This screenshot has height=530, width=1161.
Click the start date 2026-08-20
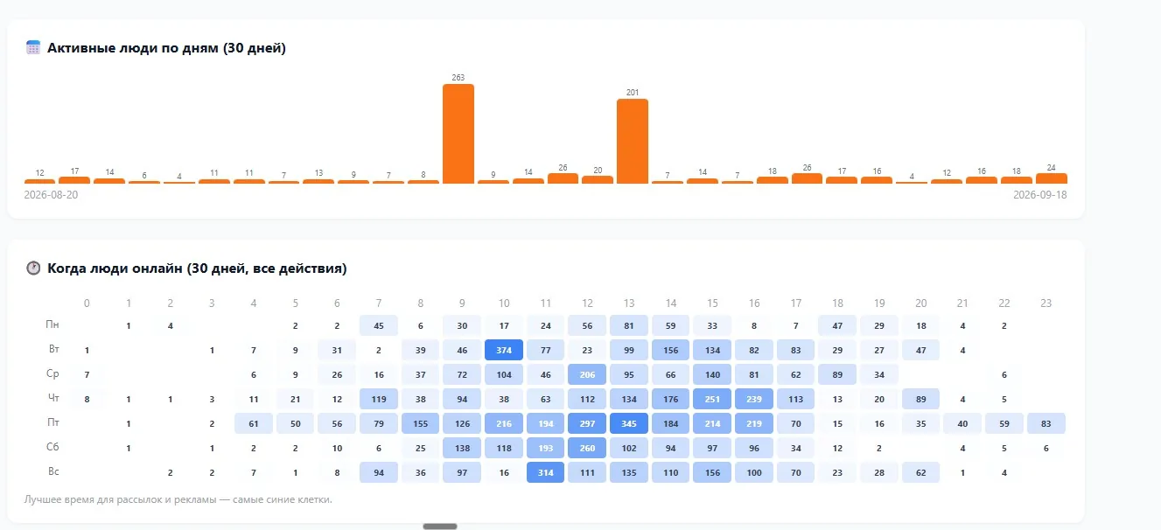(x=52, y=195)
